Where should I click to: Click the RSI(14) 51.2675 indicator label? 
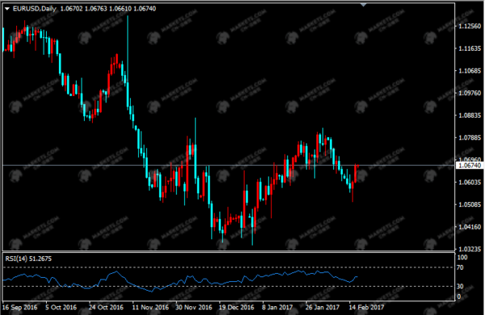point(28,258)
